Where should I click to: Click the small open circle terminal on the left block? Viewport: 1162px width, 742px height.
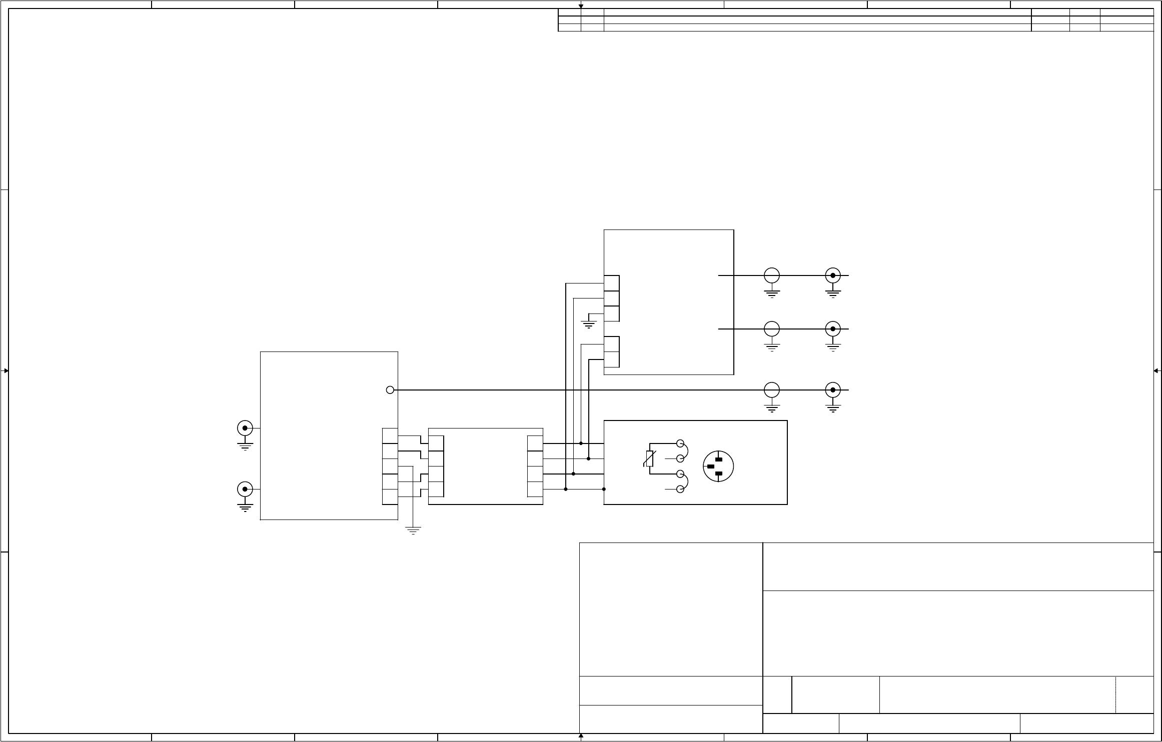390,390
